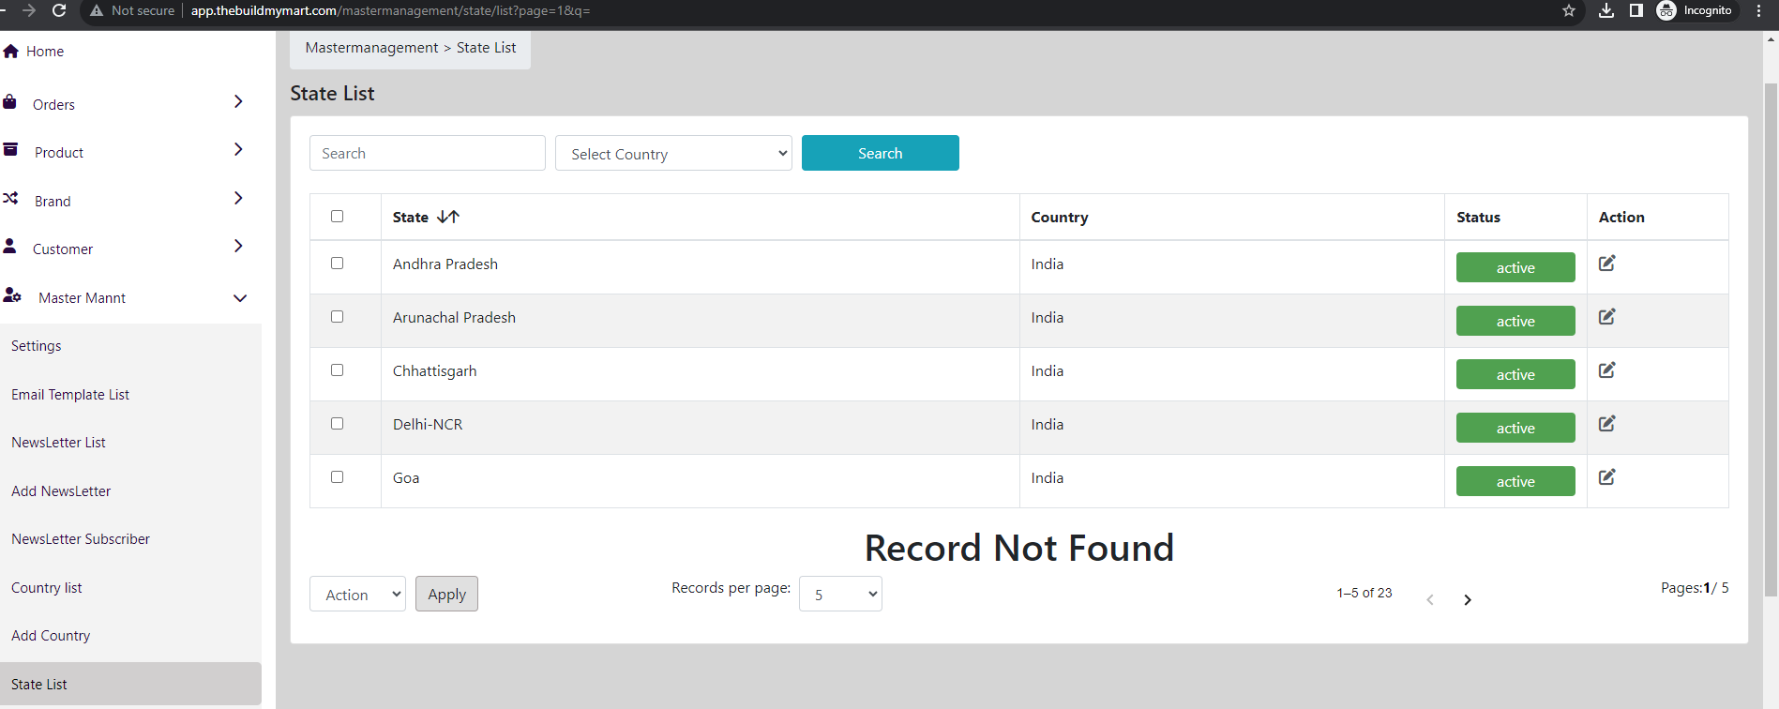Open the bulk Action dropdown
This screenshot has height=709, width=1779.
(x=357, y=594)
